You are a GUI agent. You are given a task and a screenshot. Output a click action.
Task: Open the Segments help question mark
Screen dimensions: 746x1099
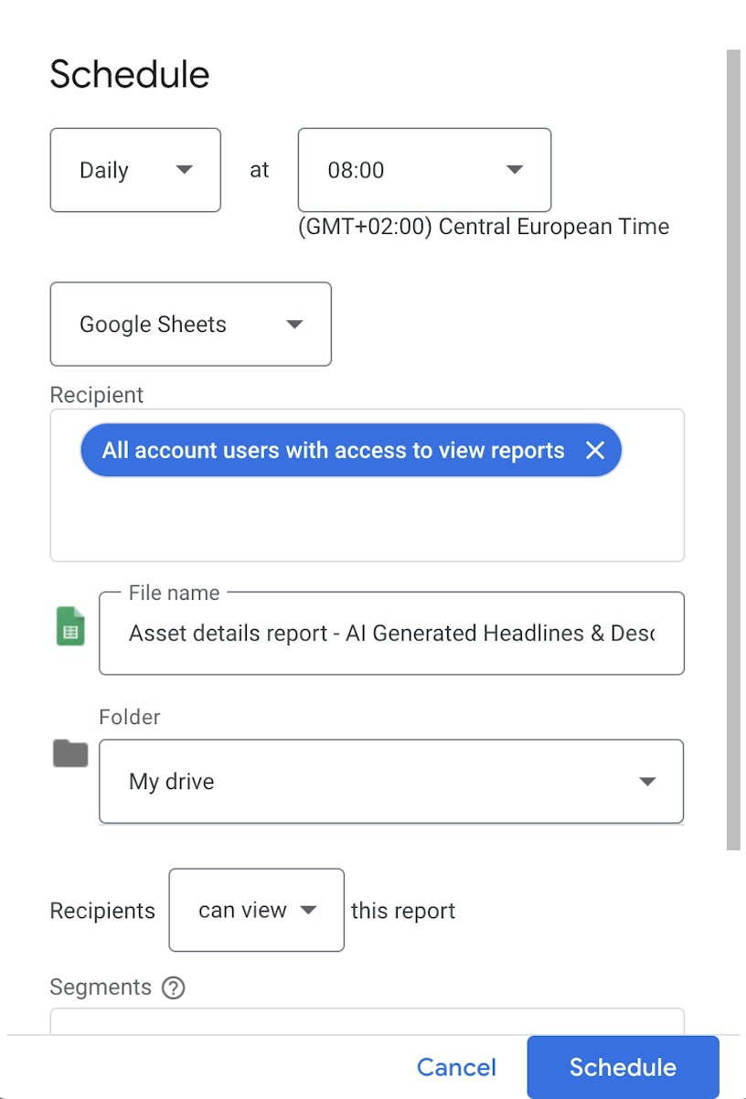[173, 987]
